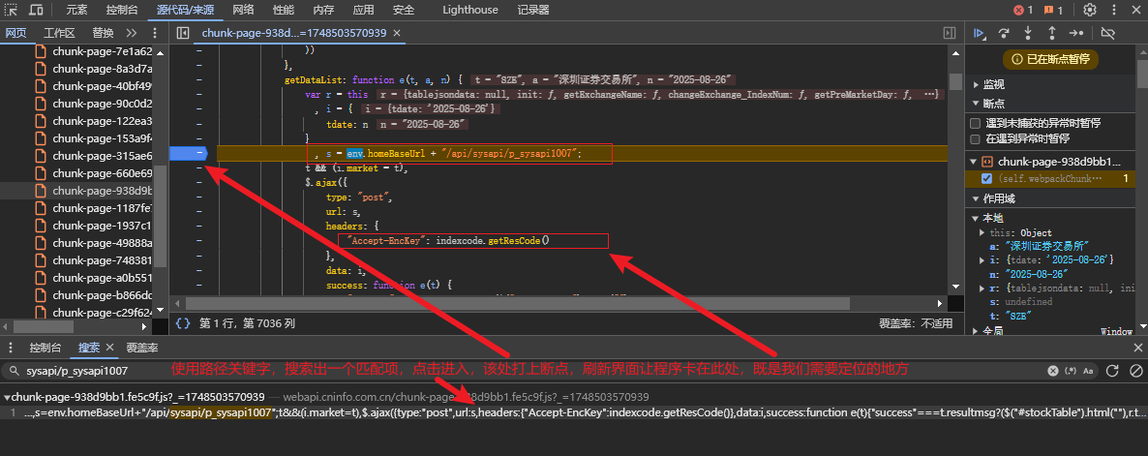
Task: Expand the this: Object variable
Action: tap(982, 232)
